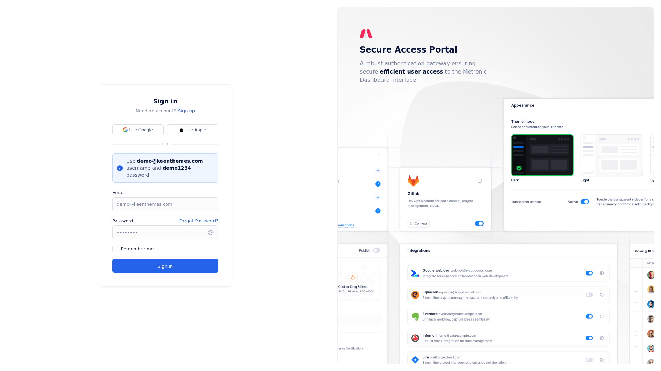Click the Gitlab fox logo
661x371 pixels.
click(x=413, y=181)
